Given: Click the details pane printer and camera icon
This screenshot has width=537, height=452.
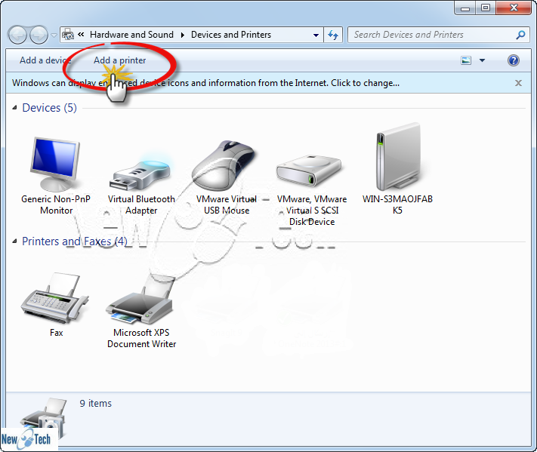Looking at the screenshot, I should [x=44, y=419].
